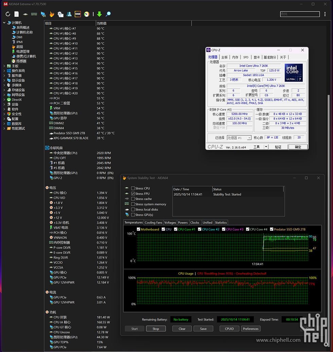Toggle the CPU Core #3 graph checkbox
The image size is (333, 352).
pyautogui.click(x=224, y=229)
